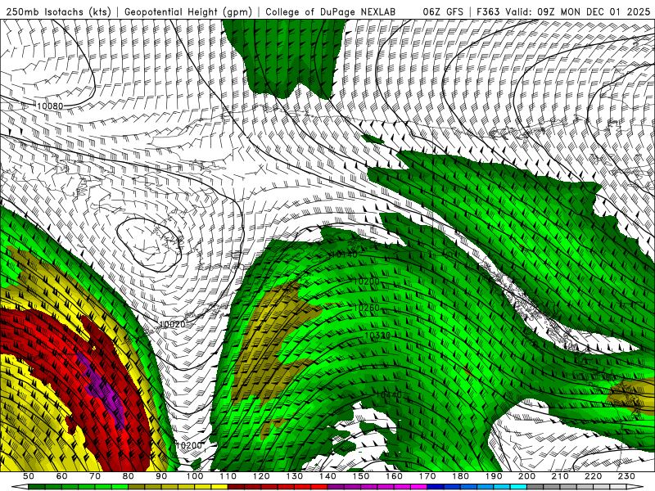This screenshot has height=491, width=655.
Task: Click the 10020 height contour label
Action: pos(172,324)
